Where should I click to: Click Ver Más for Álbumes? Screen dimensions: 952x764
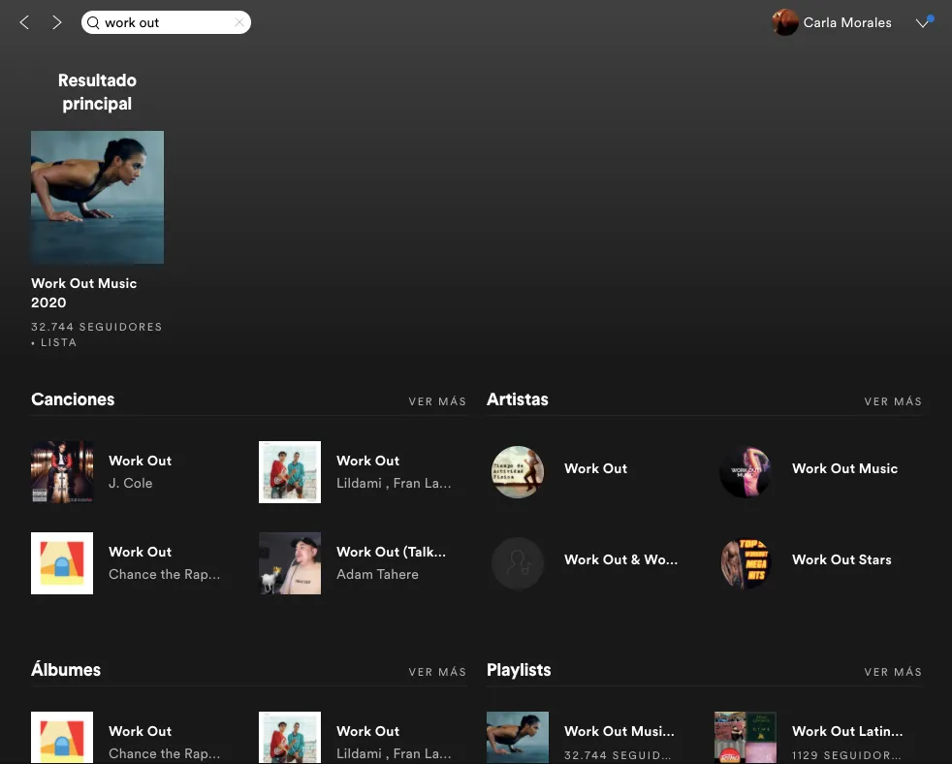tap(437, 672)
